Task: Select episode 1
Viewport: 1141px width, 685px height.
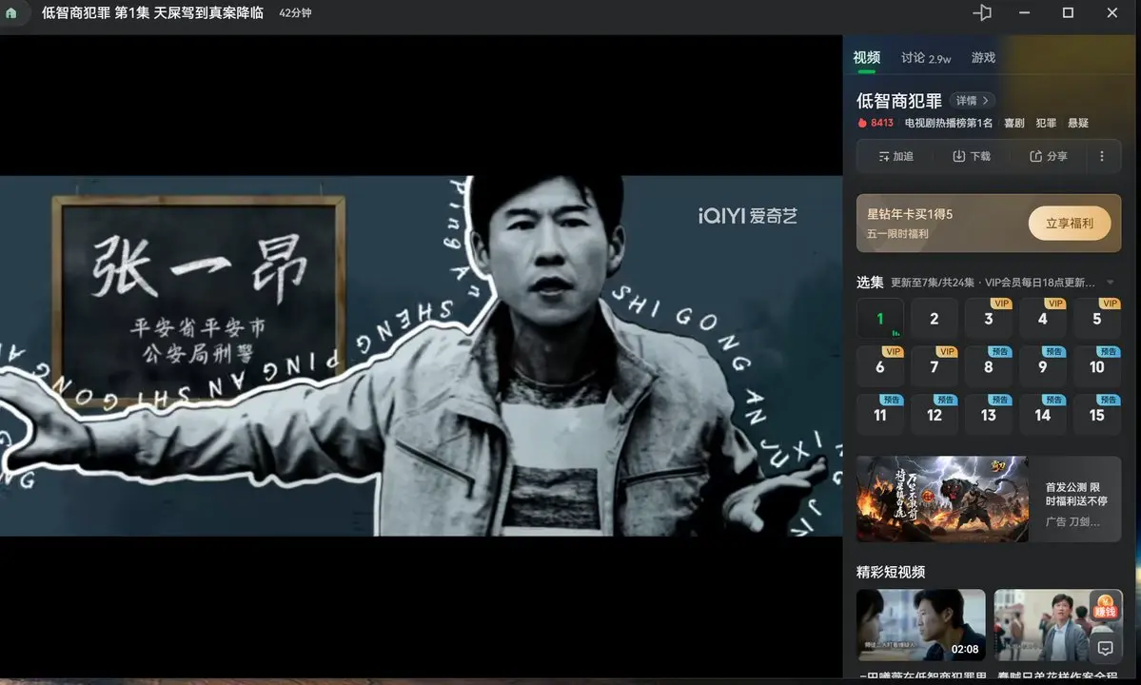Action: coord(879,319)
